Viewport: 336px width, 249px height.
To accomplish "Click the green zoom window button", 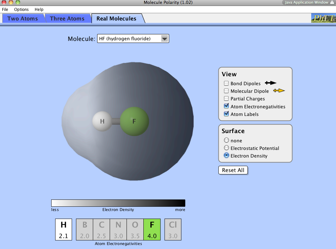I will [18, 2].
